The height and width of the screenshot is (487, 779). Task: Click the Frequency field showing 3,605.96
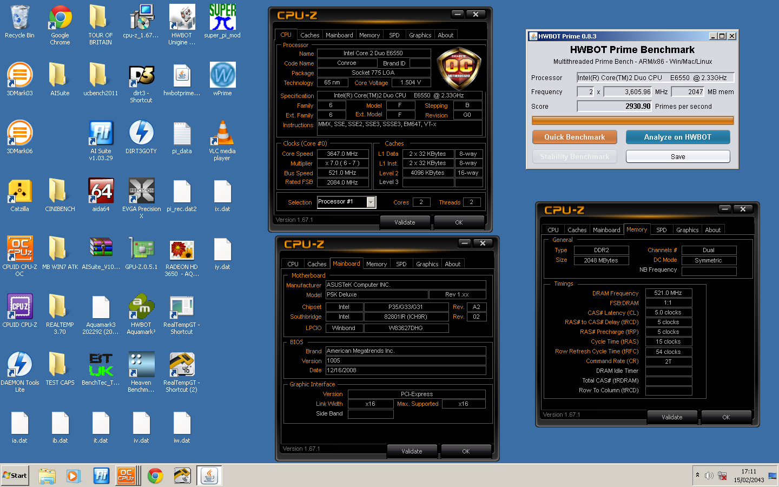coord(628,92)
